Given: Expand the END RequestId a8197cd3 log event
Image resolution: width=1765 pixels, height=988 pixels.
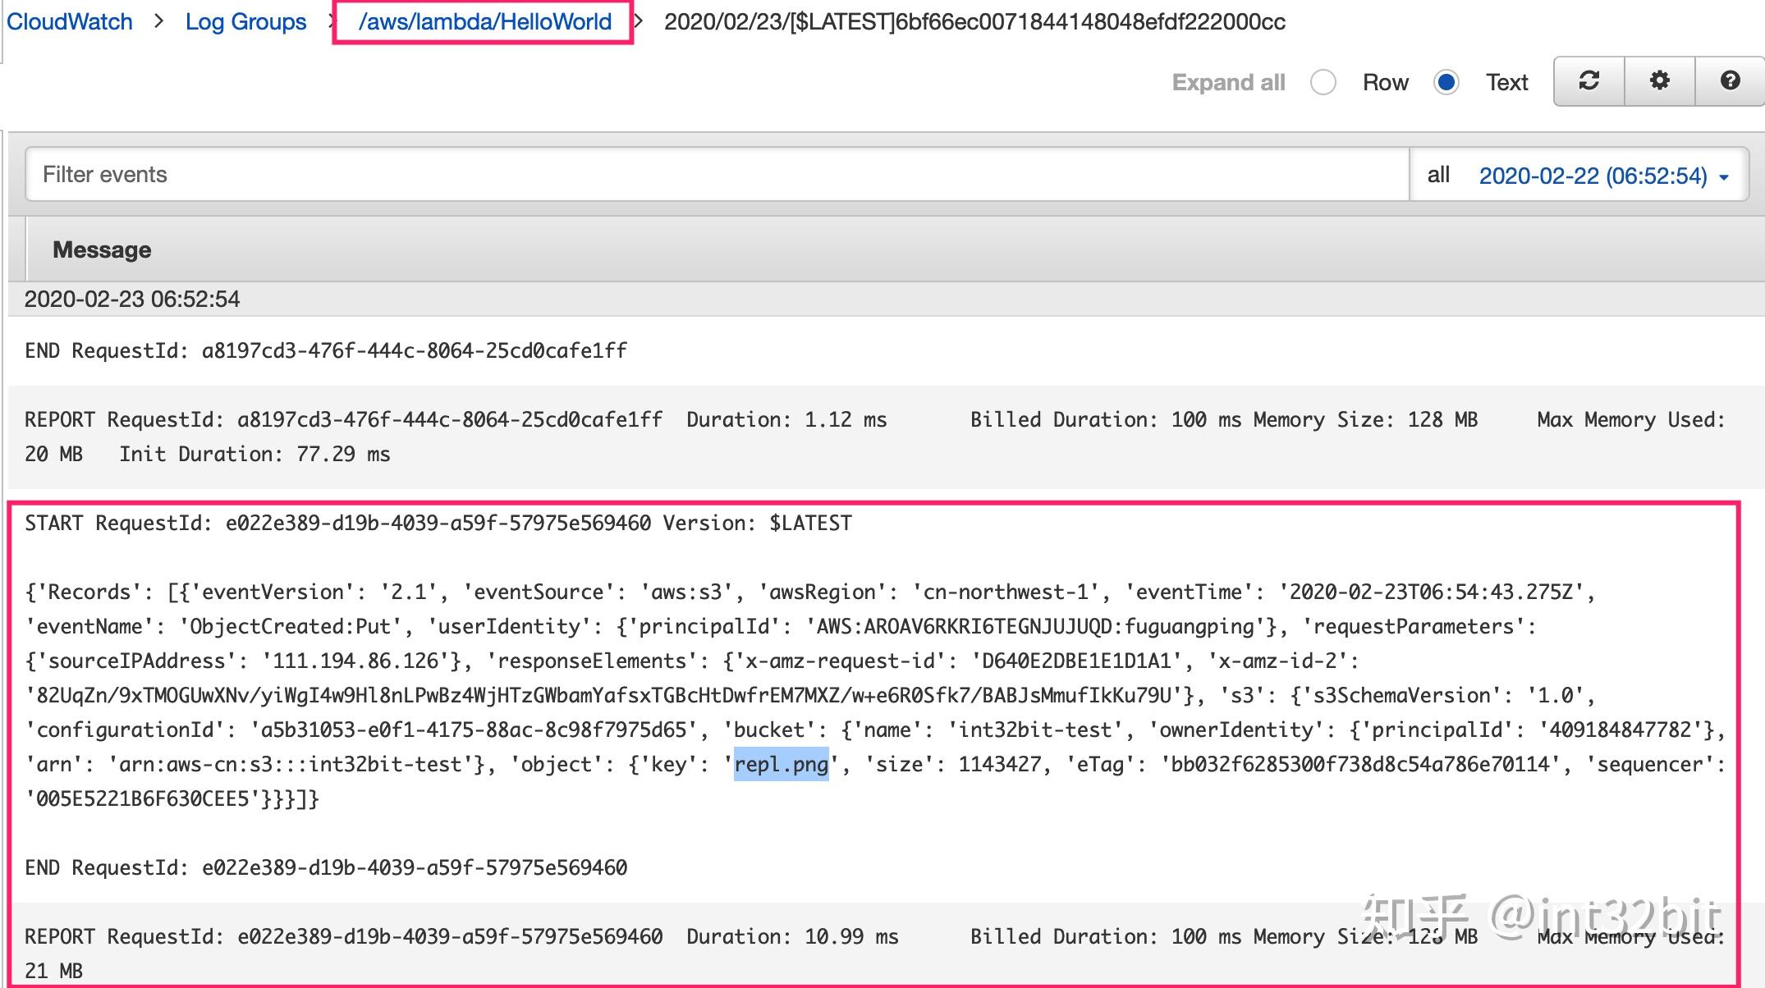Looking at the screenshot, I should tap(324, 350).
